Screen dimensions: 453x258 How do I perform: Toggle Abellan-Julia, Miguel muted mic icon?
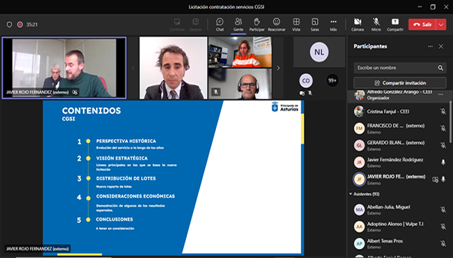443,210
